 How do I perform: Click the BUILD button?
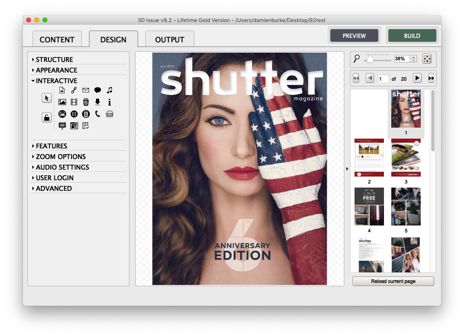[x=412, y=36]
